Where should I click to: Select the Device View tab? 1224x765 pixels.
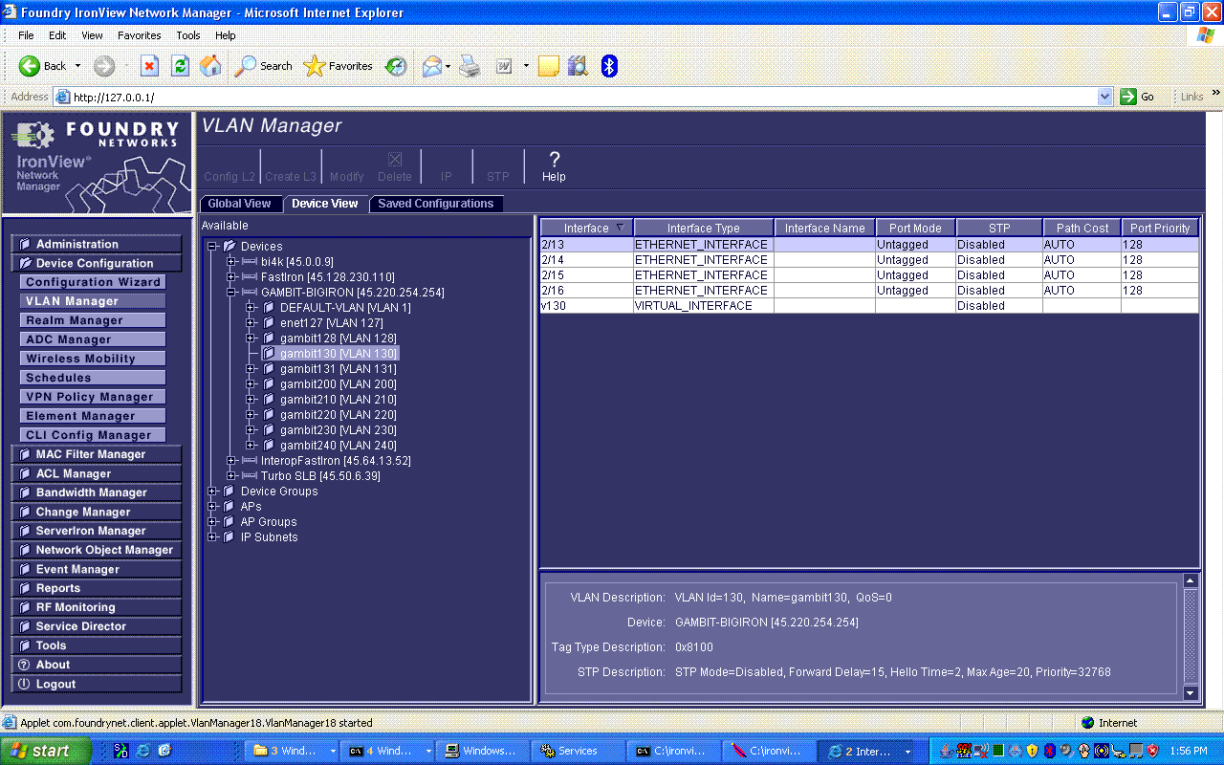point(325,204)
